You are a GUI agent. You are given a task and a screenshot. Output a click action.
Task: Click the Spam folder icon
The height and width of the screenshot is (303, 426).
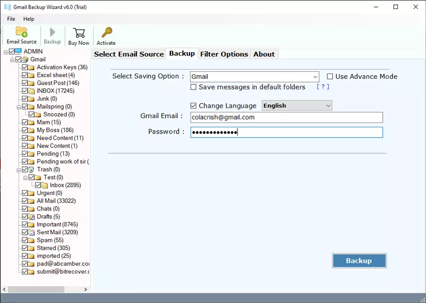coord(31,240)
